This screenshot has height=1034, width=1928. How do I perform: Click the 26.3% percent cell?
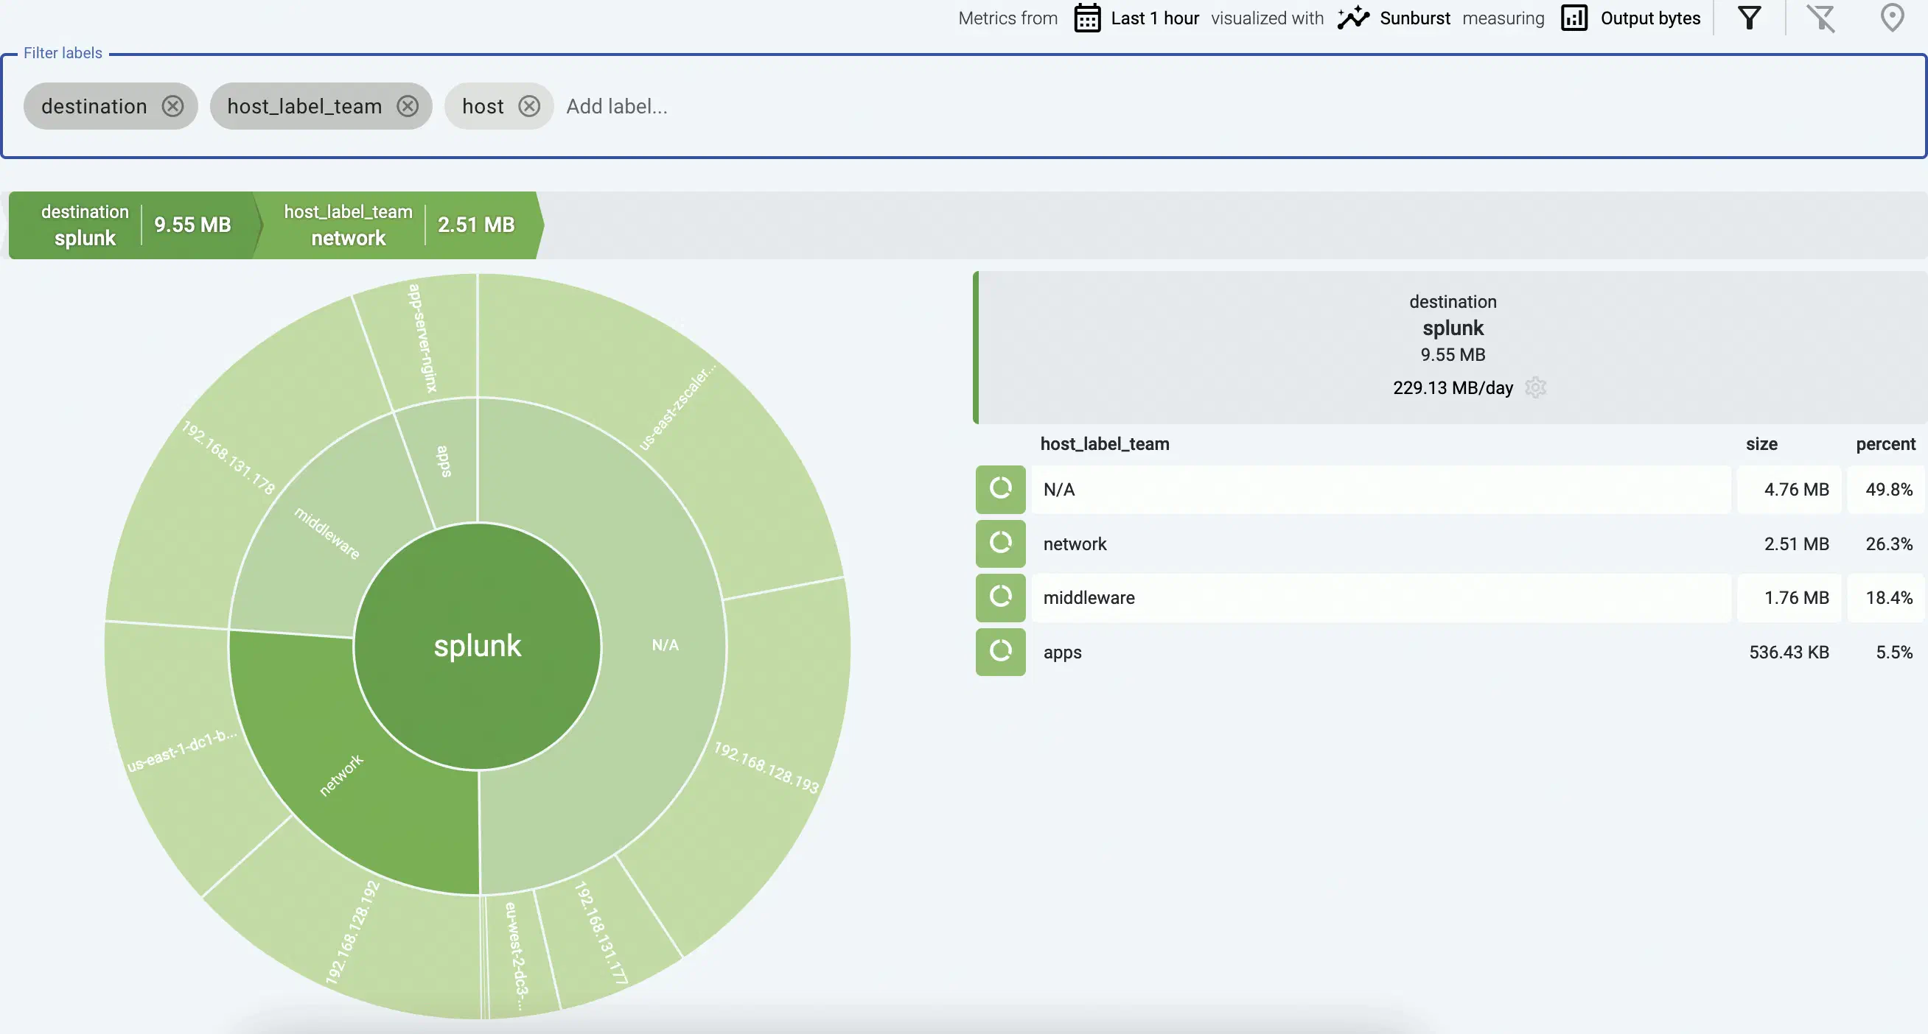point(1885,544)
